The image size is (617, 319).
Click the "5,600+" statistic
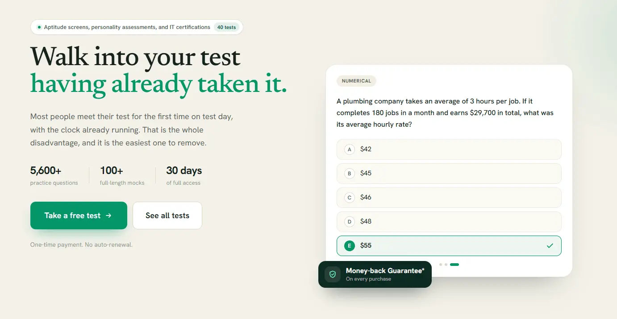(46, 170)
